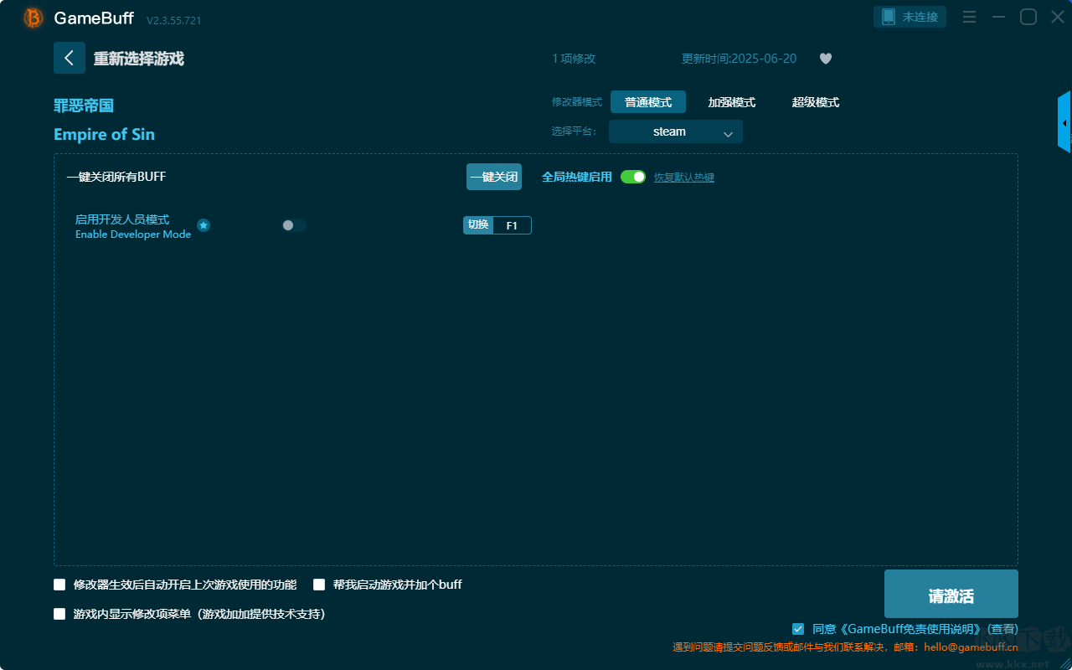This screenshot has height=670, width=1072.
Task: Click the star badge beside Developer Mode
Action: (204, 225)
